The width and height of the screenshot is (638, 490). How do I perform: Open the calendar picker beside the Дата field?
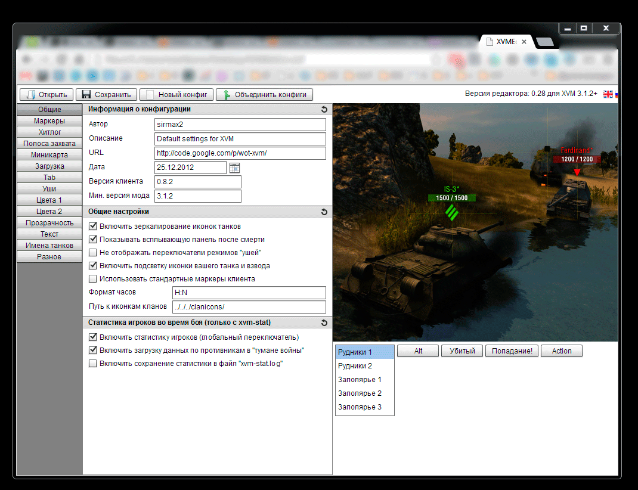point(234,168)
